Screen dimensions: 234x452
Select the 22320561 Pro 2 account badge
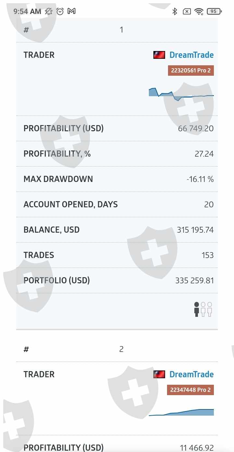point(191,71)
